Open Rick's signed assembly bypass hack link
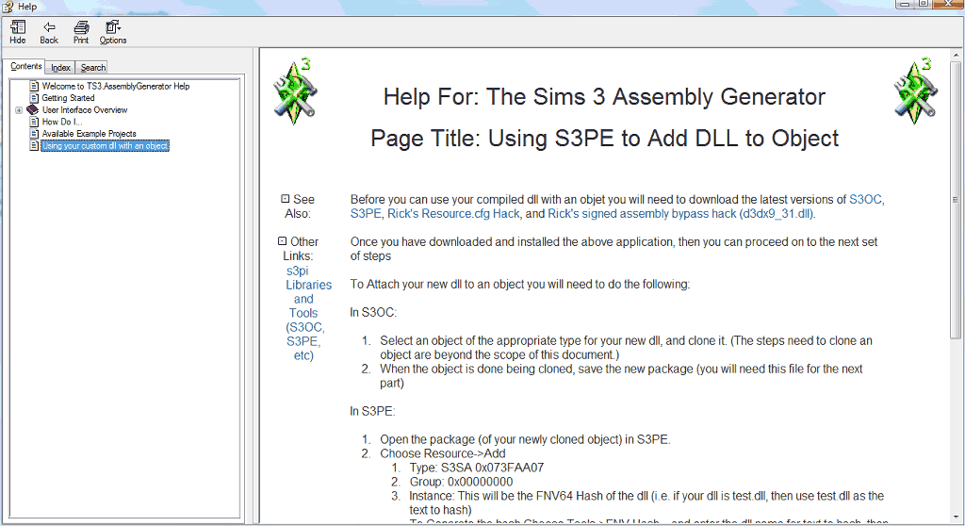The width and height of the screenshot is (965, 526). (x=680, y=214)
